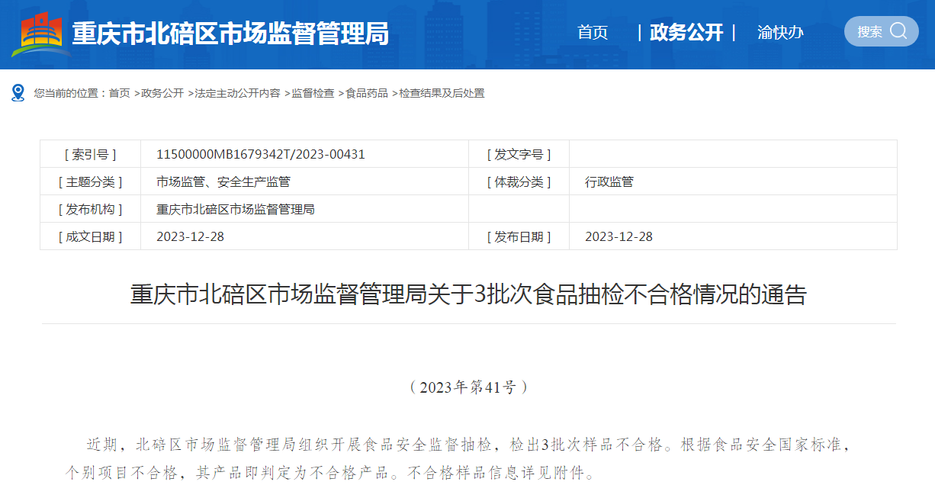
Task: Click the article headline about 3批次食品抽检不合格
Action: (467, 294)
